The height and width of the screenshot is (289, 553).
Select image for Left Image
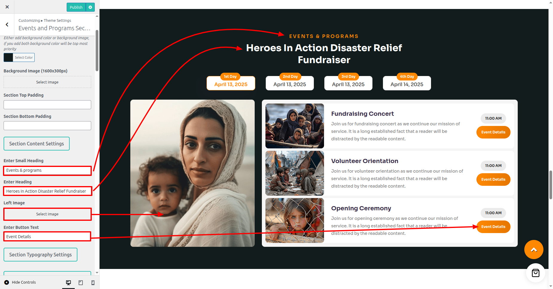coord(47,214)
